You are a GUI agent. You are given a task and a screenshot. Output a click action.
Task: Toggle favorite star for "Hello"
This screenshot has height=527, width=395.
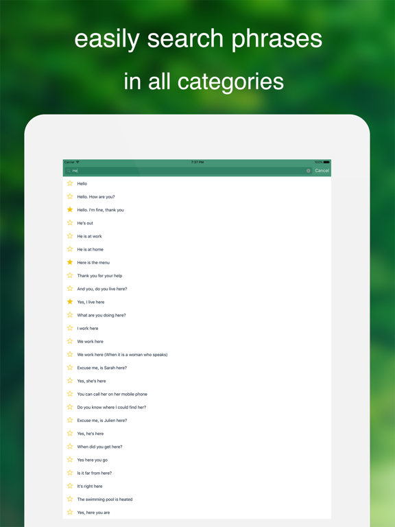(70, 183)
